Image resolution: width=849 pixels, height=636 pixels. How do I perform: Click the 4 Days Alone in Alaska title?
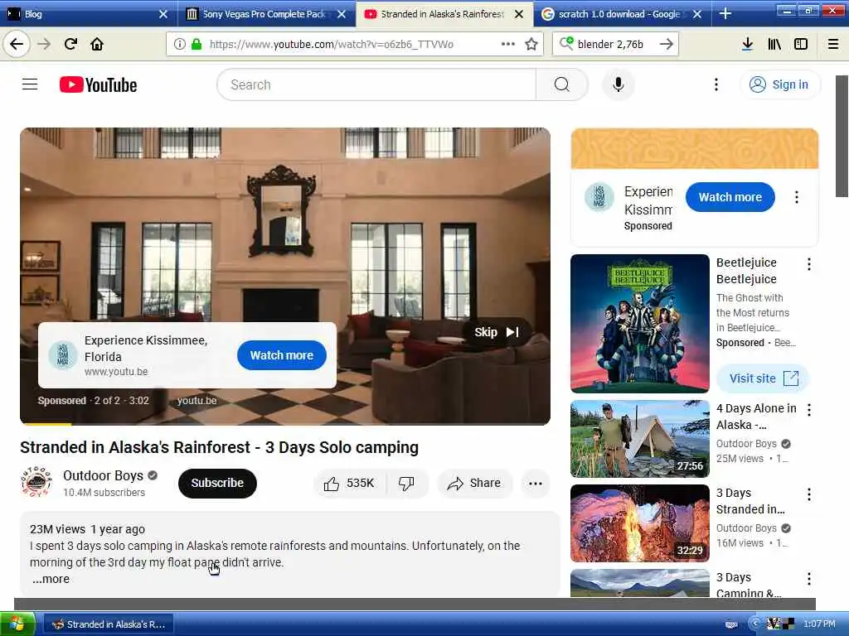[x=756, y=417]
